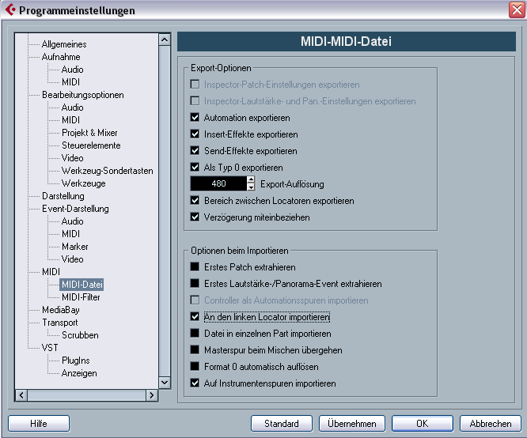The height and width of the screenshot is (438, 527).
Task: Select Darstellung category
Action: tap(63, 196)
